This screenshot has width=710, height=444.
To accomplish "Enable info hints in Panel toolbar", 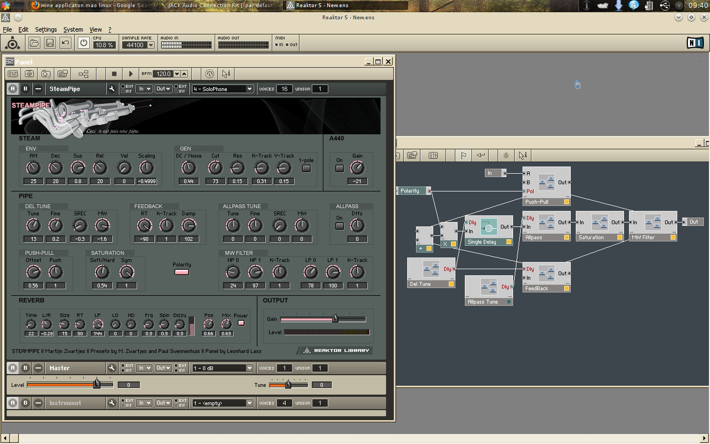I will pos(226,74).
